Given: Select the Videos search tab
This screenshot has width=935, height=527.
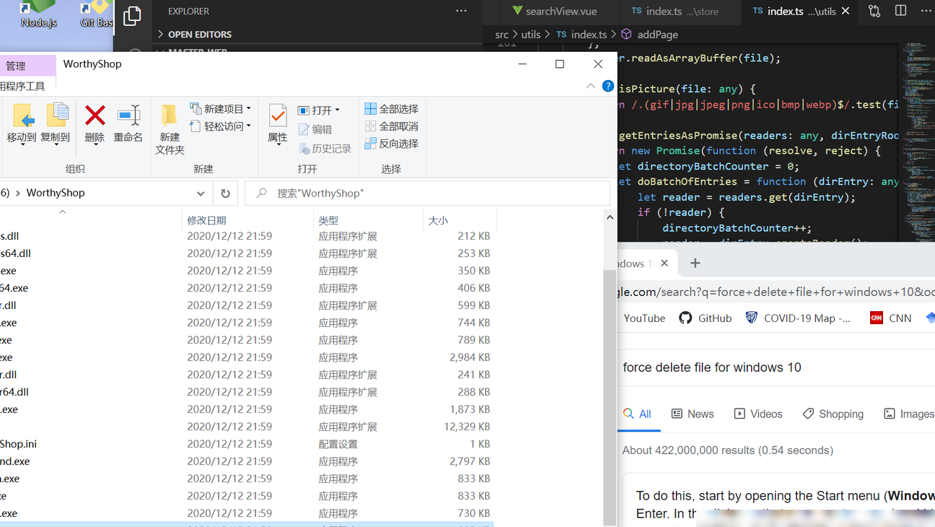Looking at the screenshot, I should [758, 414].
